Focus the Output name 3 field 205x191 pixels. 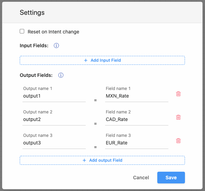click(54, 143)
